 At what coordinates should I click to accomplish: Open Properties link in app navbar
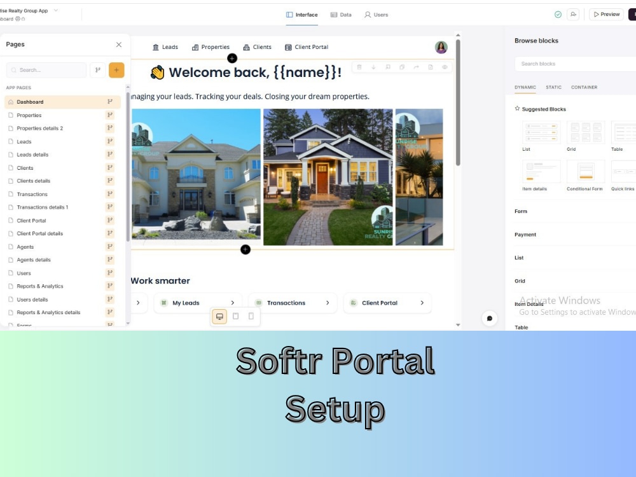point(211,47)
